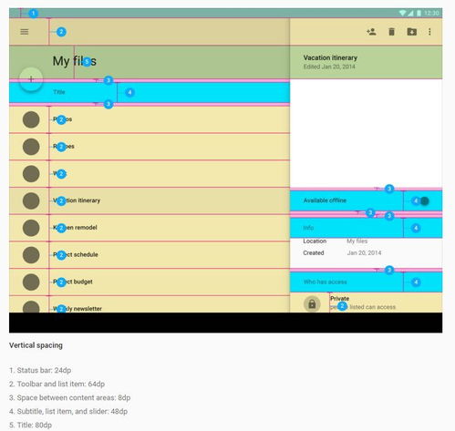Tap the floating plus action button
The width and height of the screenshot is (455, 431).
[x=31, y=79]
